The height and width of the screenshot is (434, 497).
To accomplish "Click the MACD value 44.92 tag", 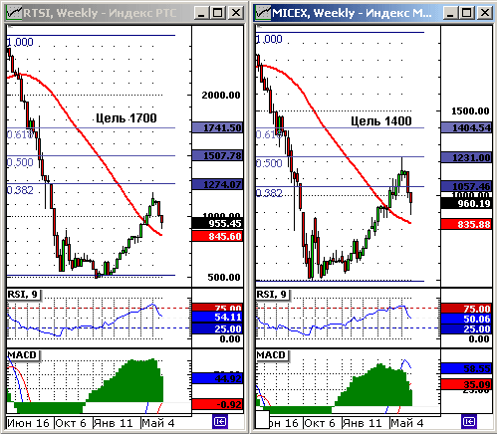I will click(x=217, y=378).
